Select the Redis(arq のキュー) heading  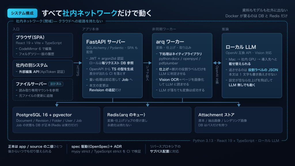tap(126, 115)
